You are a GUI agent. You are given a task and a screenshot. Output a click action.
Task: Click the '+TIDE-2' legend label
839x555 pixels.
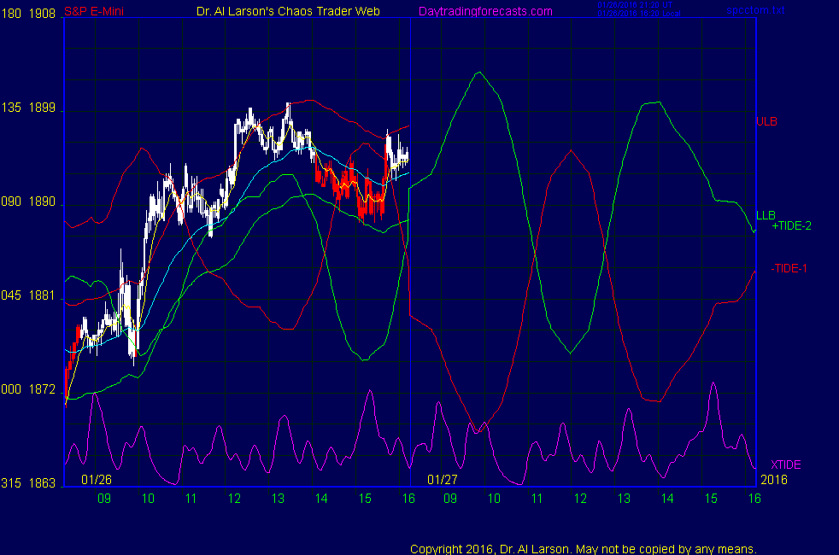pyautogui.click(x=791, y=225)
